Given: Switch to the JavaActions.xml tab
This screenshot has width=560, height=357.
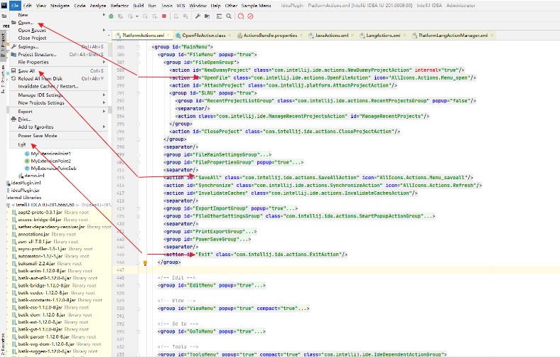Looking at the screenshot, I should pyautogui.click(x=331, y=36).
